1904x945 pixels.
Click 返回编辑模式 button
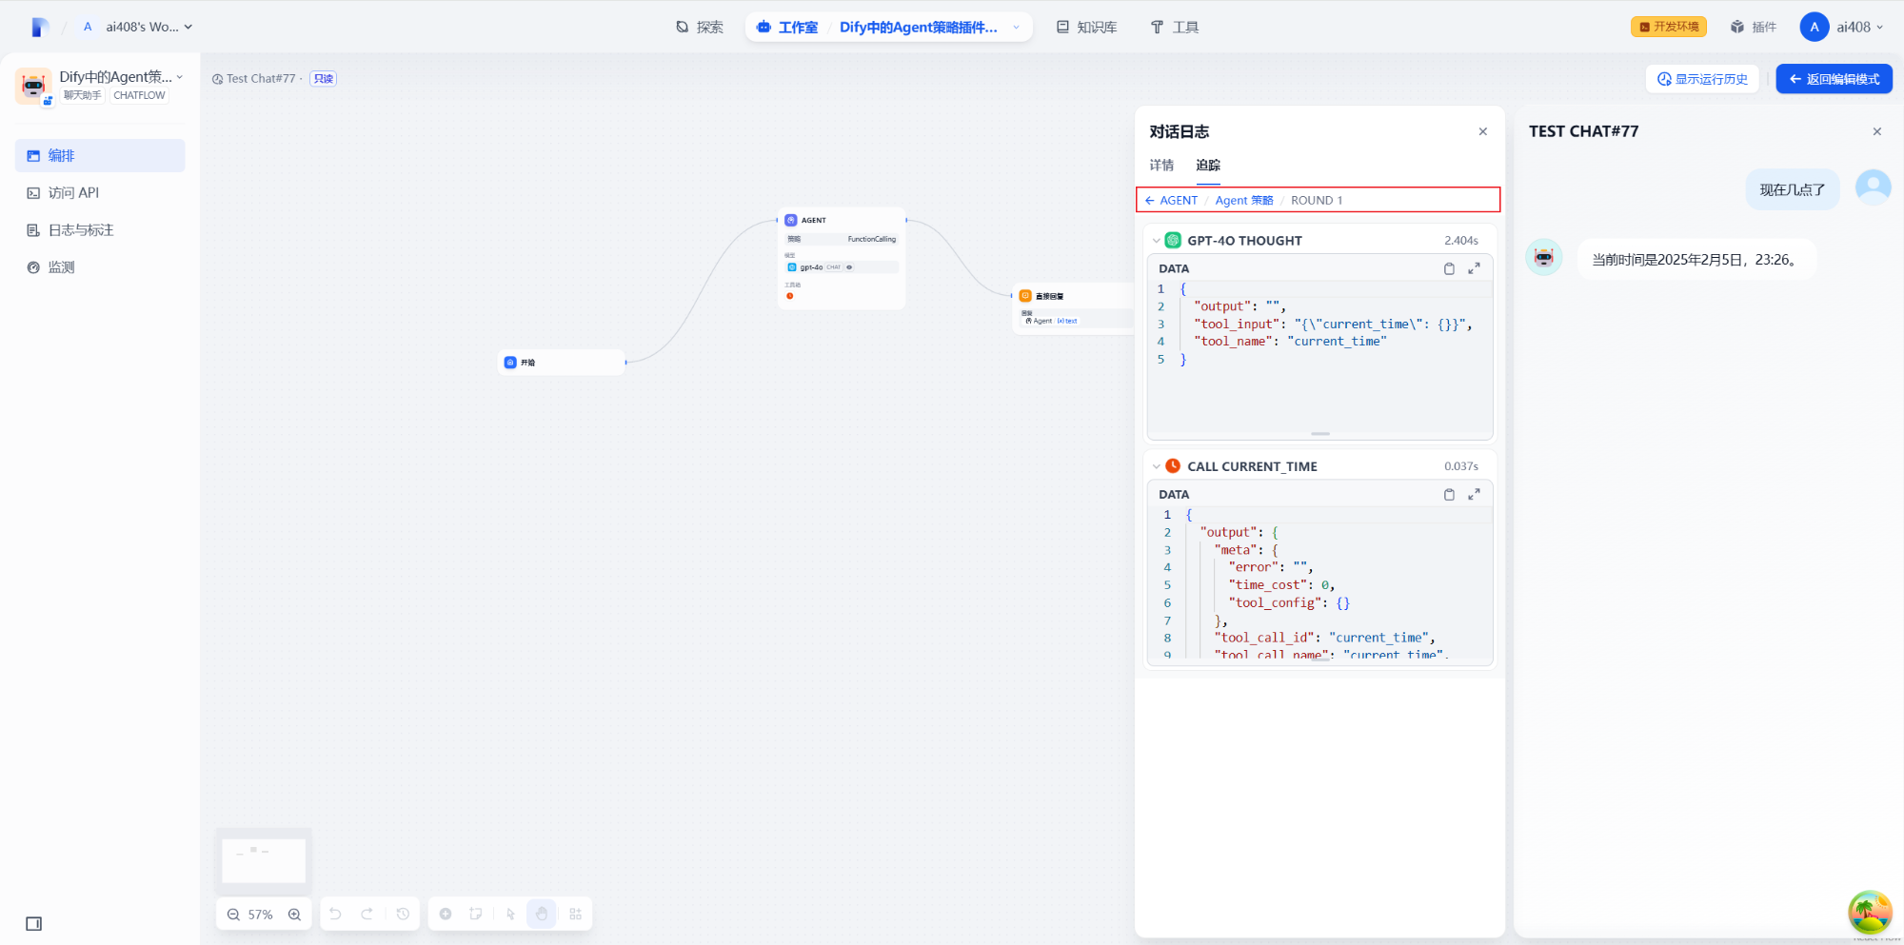(1834, 79)
